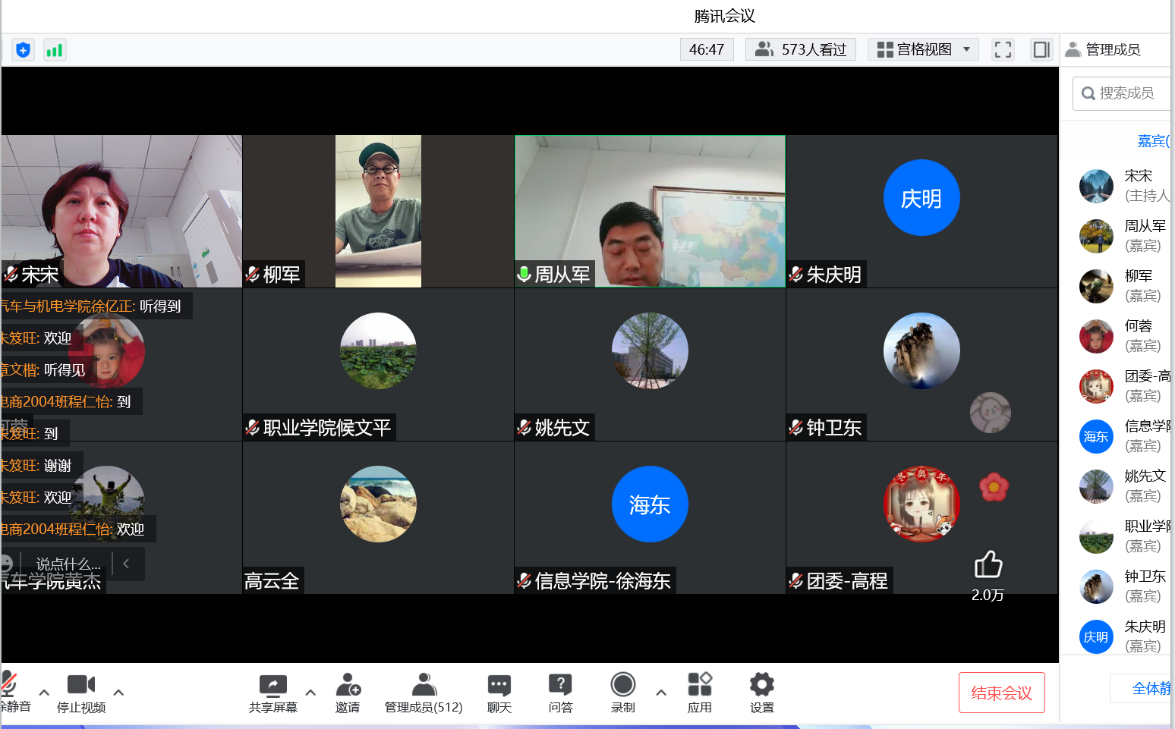
Task: Click 高云全 beach avatar tile
Action: [x=378, y=504]
